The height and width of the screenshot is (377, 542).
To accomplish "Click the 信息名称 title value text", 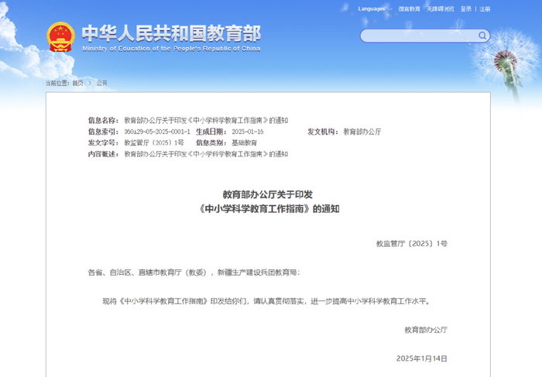I will pos(206,120).
